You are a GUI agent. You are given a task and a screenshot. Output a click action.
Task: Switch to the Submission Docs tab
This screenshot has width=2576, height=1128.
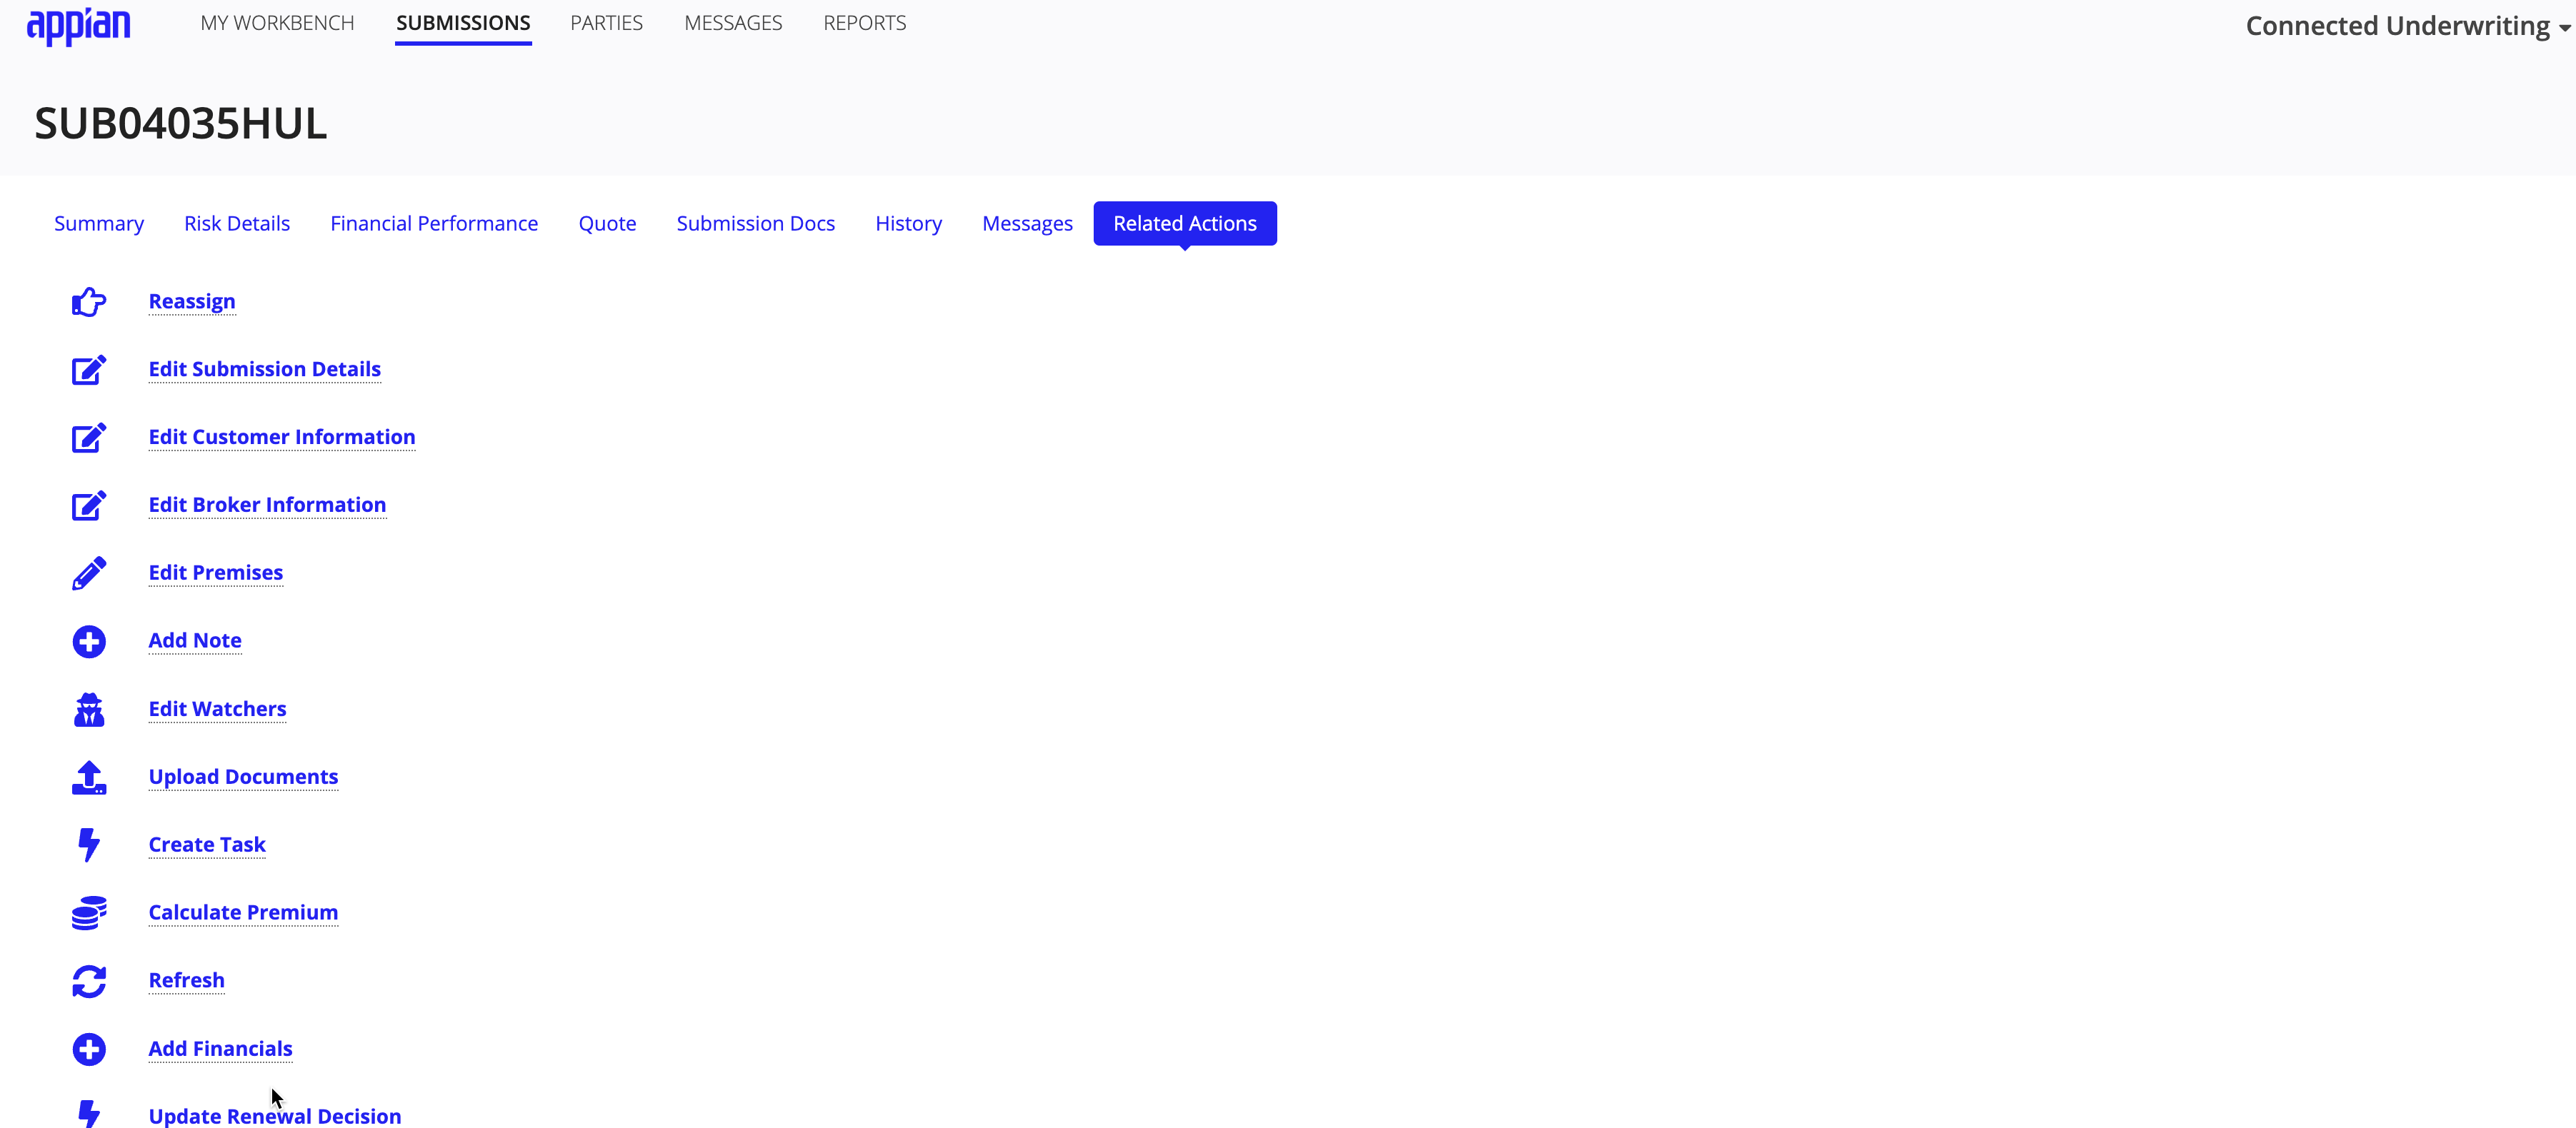point(756,223)
